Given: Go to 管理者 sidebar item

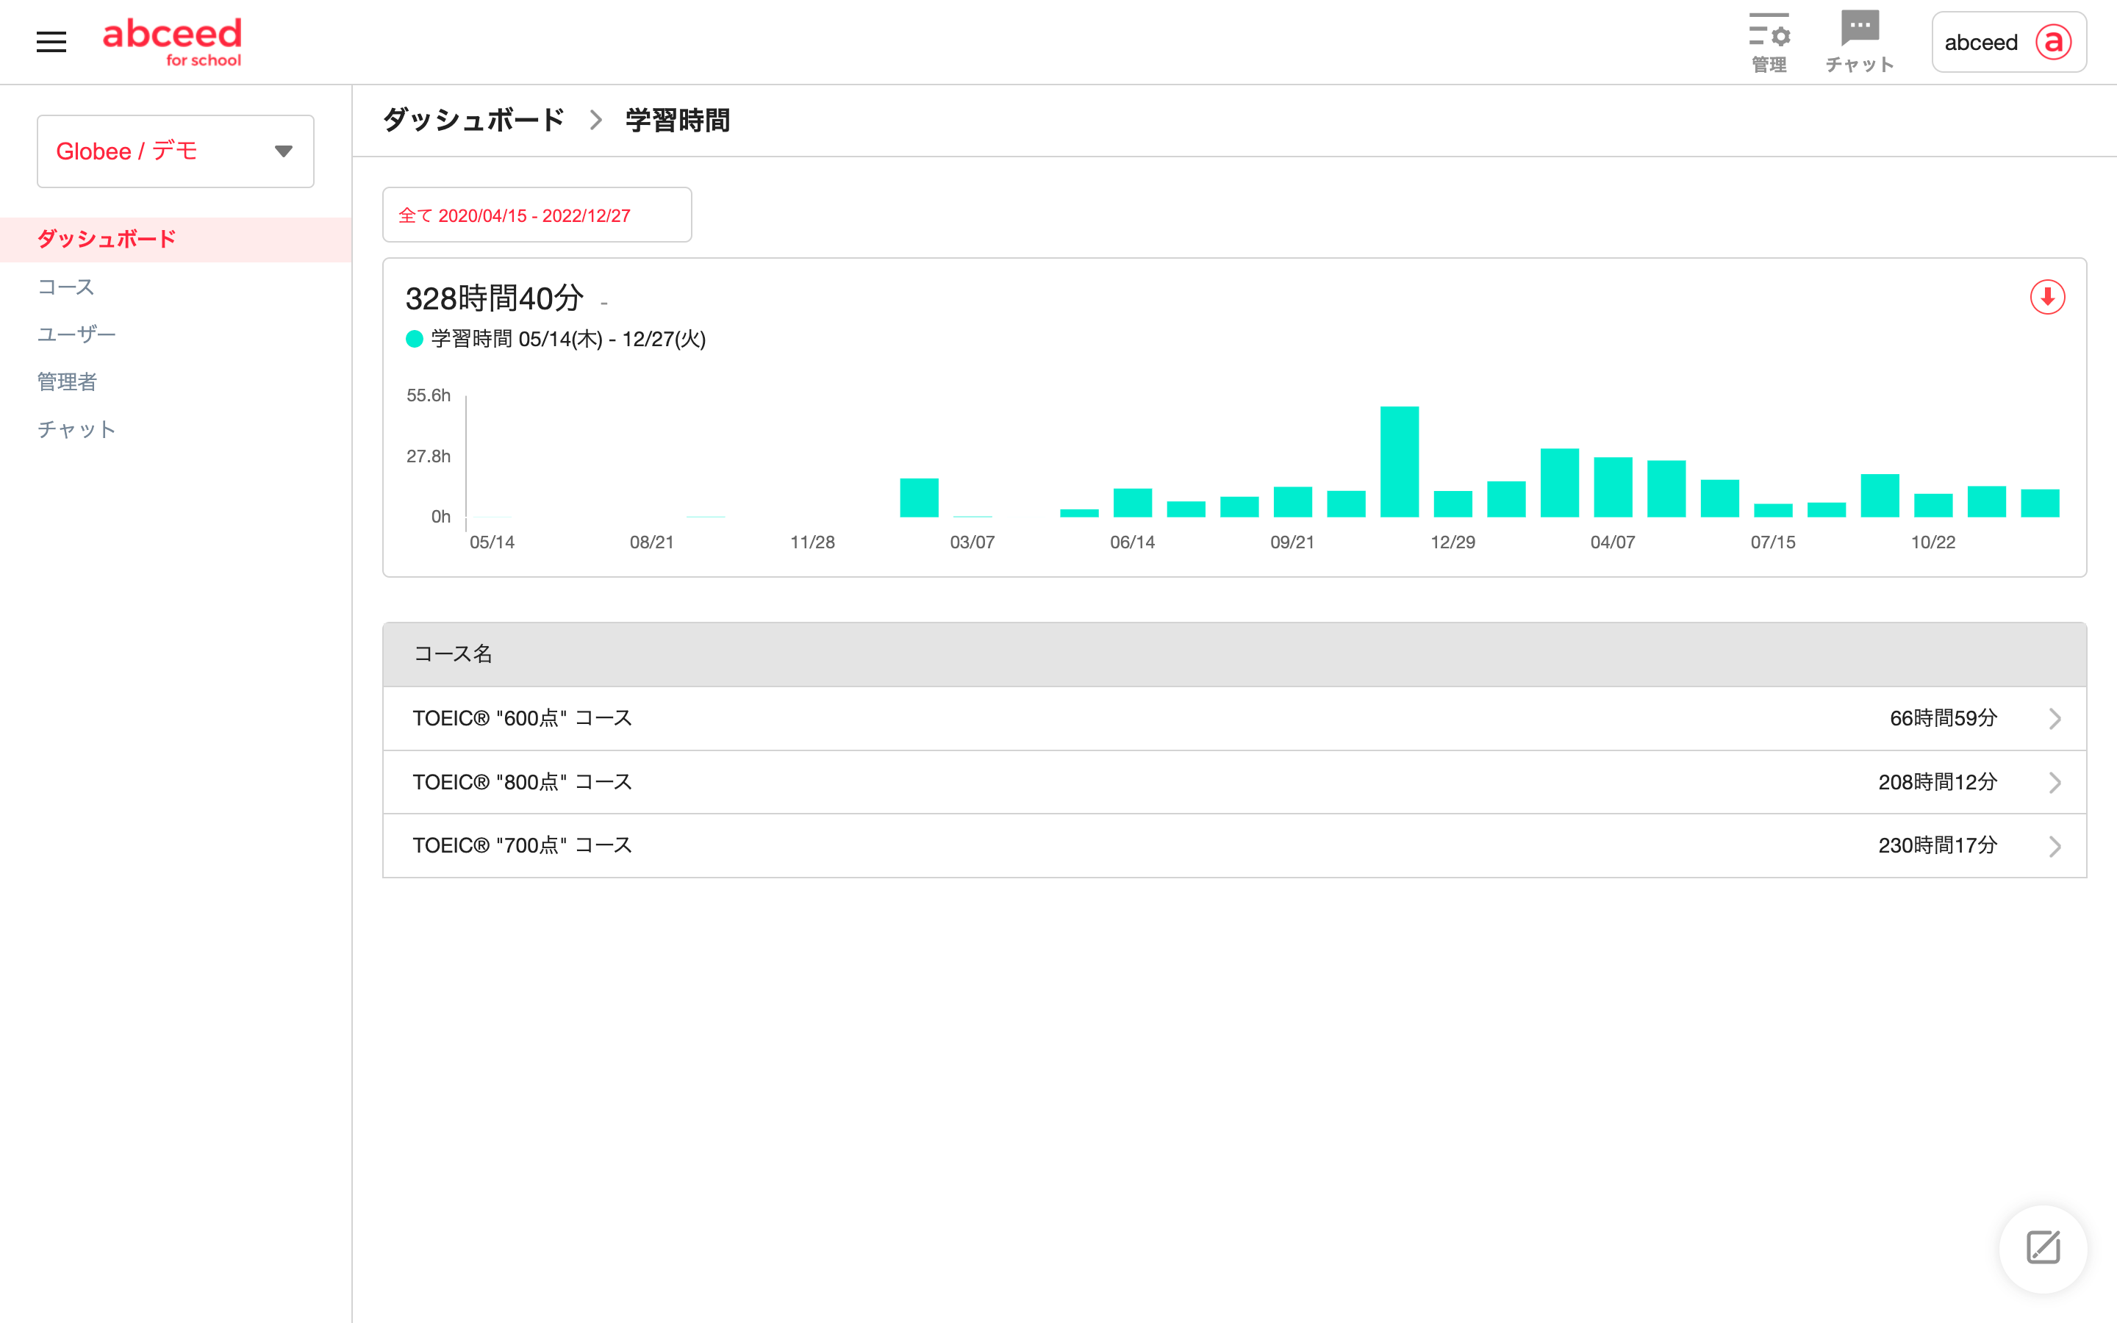Looking at the screenshot, I should 68,381.
